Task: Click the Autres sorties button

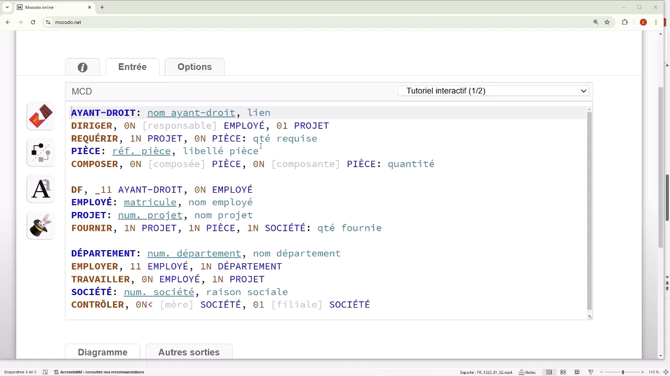Action: [x=189, y=352]
